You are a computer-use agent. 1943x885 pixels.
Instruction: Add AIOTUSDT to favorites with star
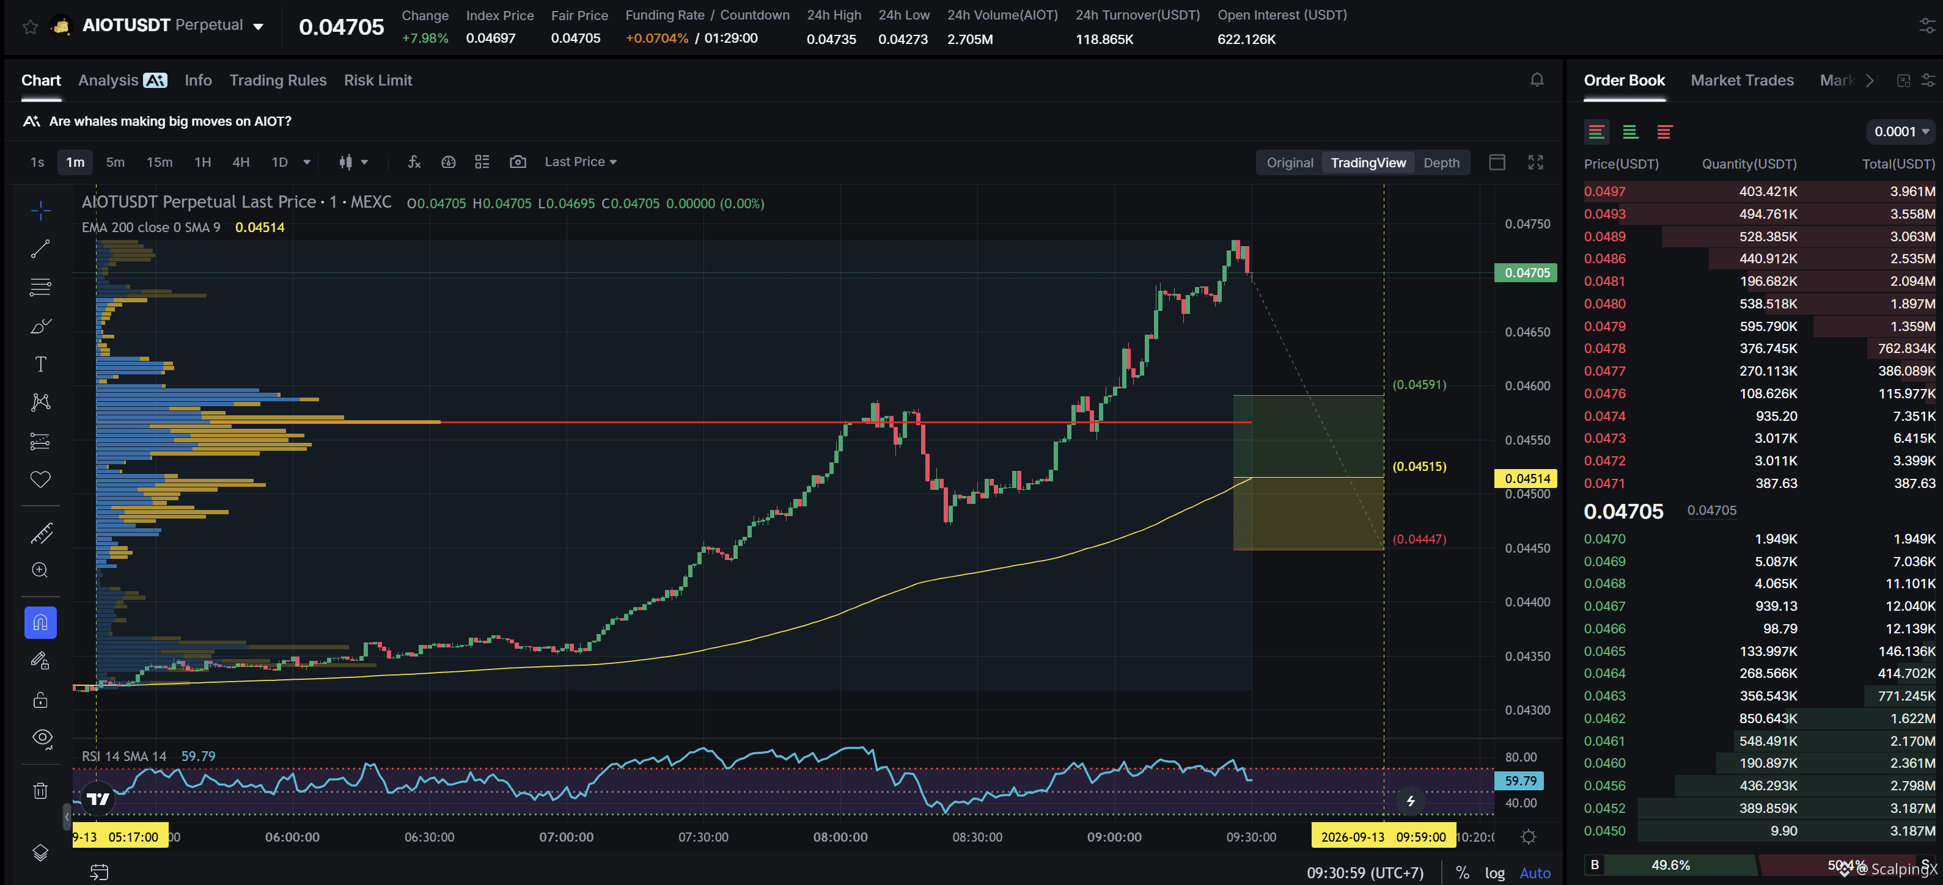pos(30,26)
